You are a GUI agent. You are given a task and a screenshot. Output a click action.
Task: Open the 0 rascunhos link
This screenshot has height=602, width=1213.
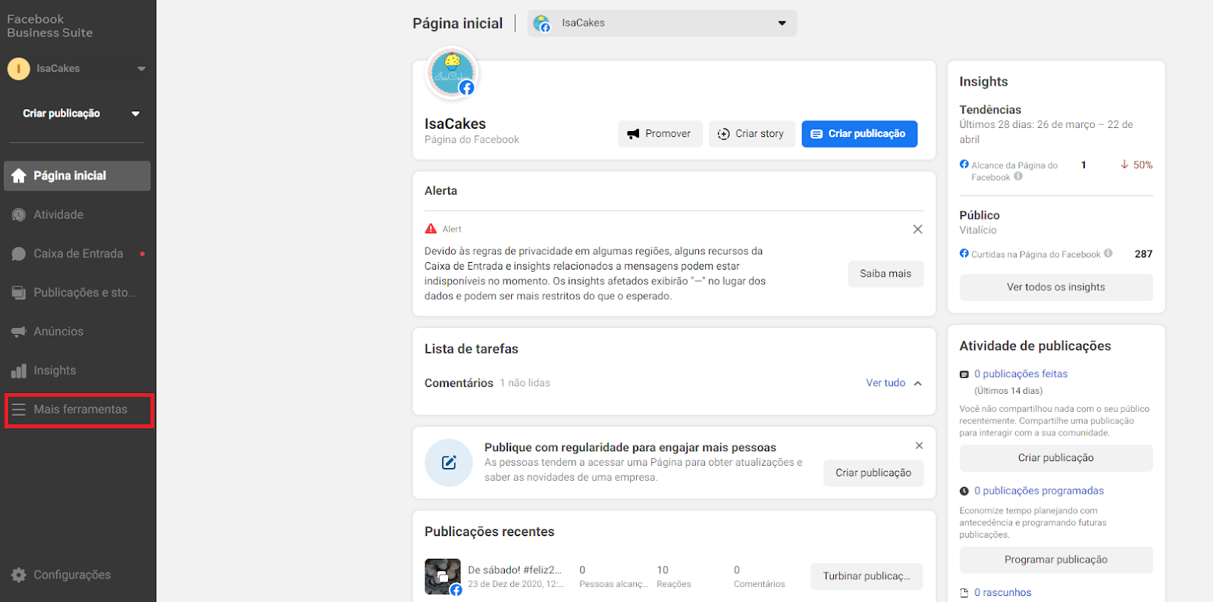1003,593
